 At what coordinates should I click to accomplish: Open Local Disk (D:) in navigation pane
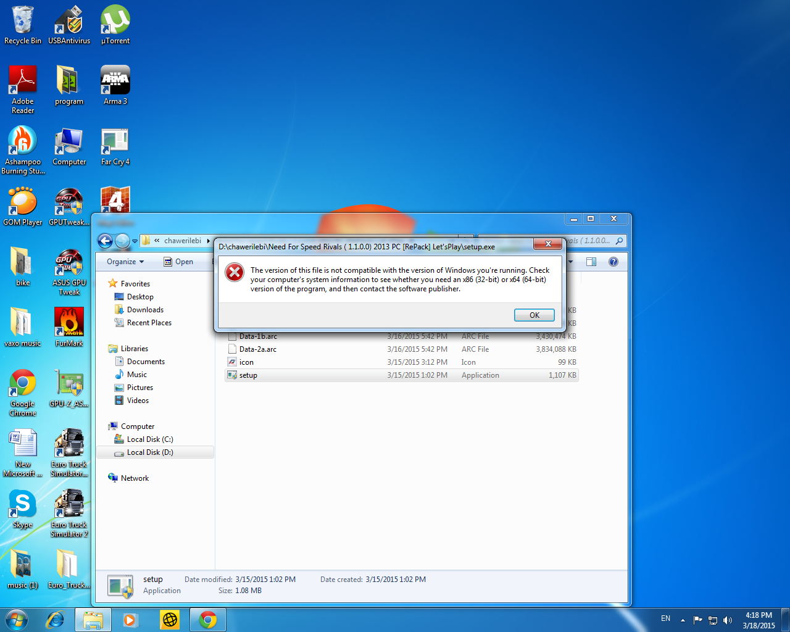(155, 452)
